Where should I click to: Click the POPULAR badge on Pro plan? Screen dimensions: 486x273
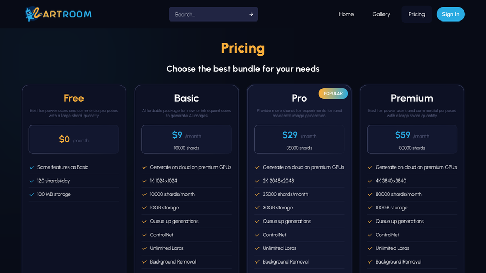(x=333, y=93)
